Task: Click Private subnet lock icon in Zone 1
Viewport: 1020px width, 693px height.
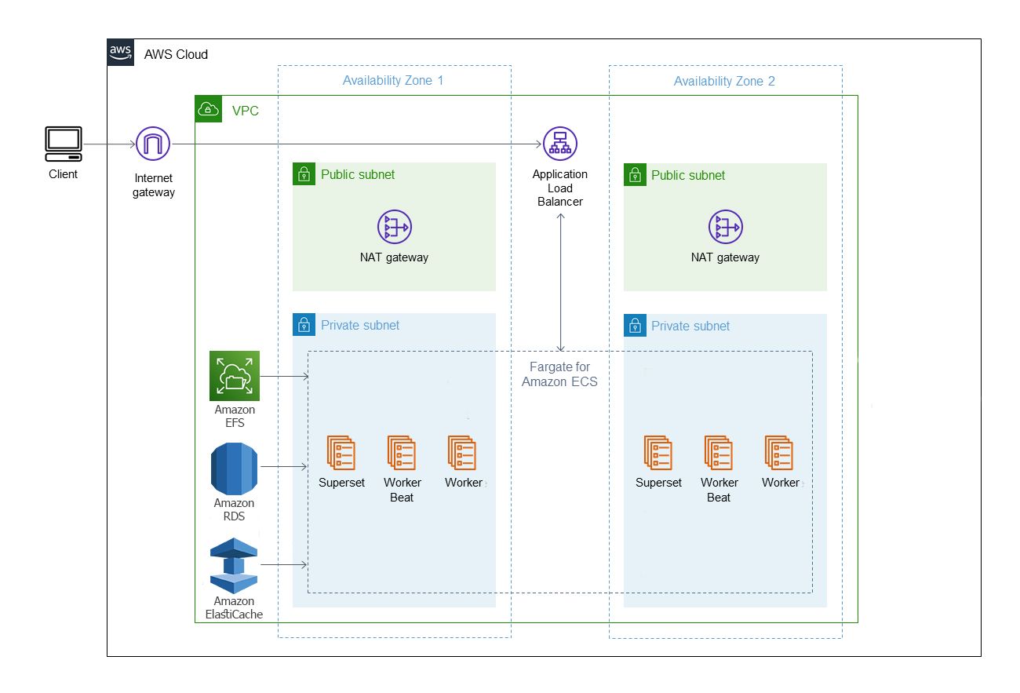Action: pos(303,324)
